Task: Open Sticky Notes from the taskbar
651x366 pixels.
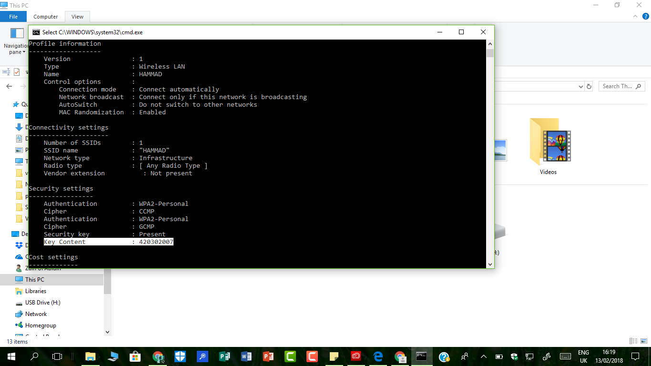Action: pyautogui.click(x=334, y=356)
